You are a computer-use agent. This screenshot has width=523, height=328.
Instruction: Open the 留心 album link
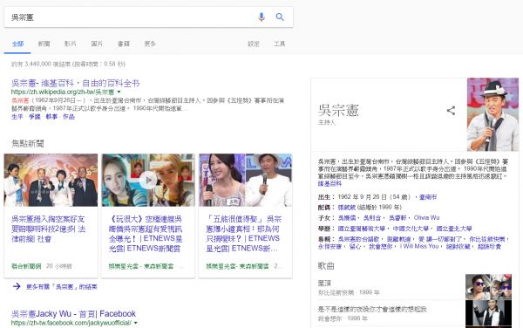coord(355,247)
